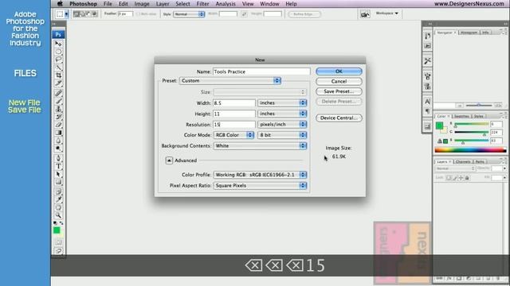Screen dimensions: 510x286
Task: Toggle lock transparent pixels in Layers
Action: [x=449, y=178]
